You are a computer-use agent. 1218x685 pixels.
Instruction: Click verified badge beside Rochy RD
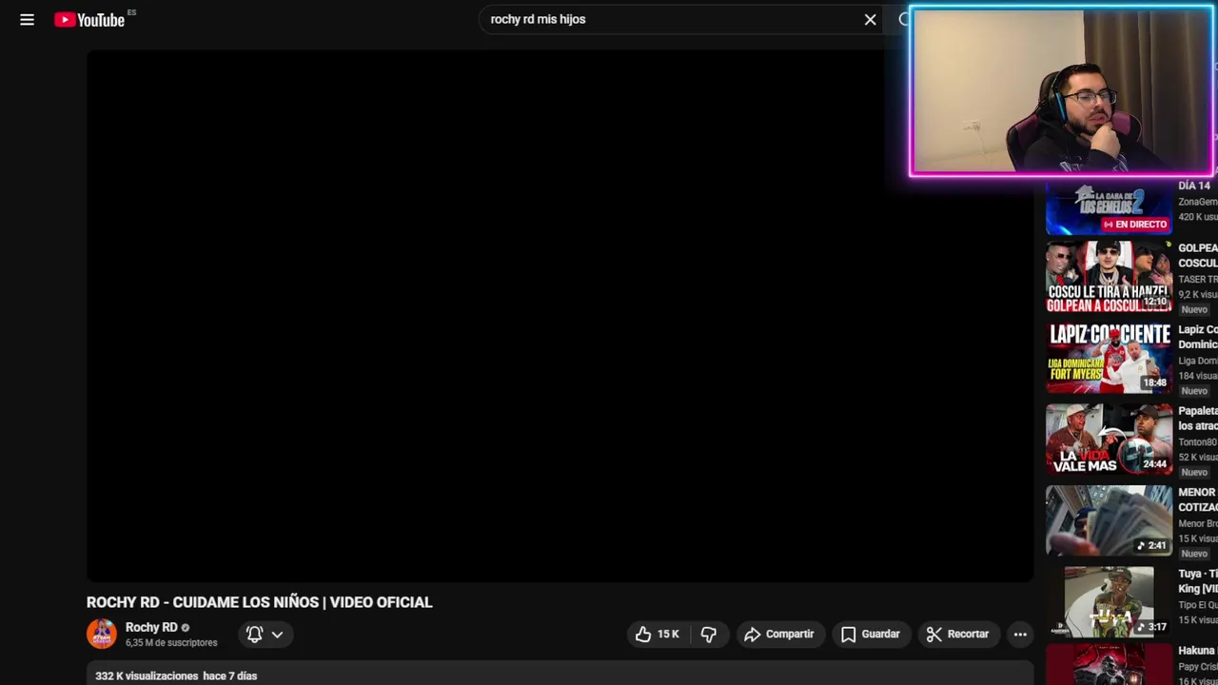186,628
